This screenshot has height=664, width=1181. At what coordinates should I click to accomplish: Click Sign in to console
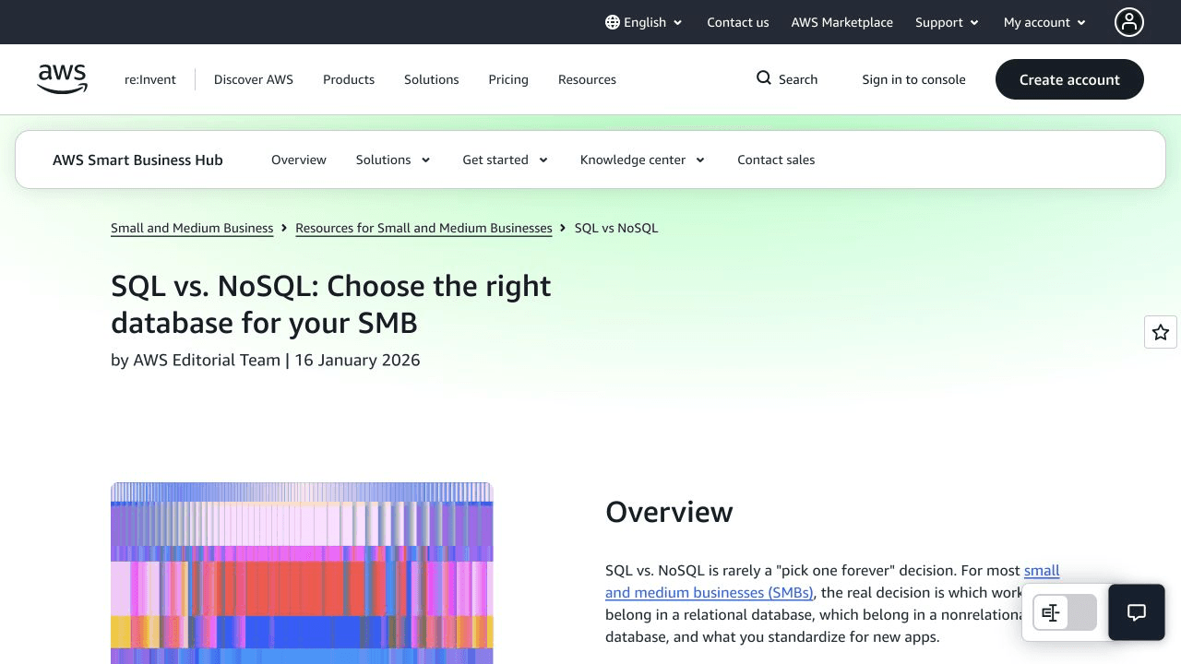click(x=913, y=79)
